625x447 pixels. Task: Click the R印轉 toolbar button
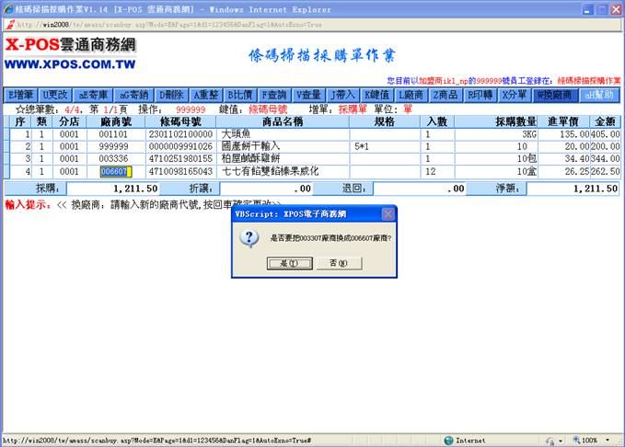480,95
